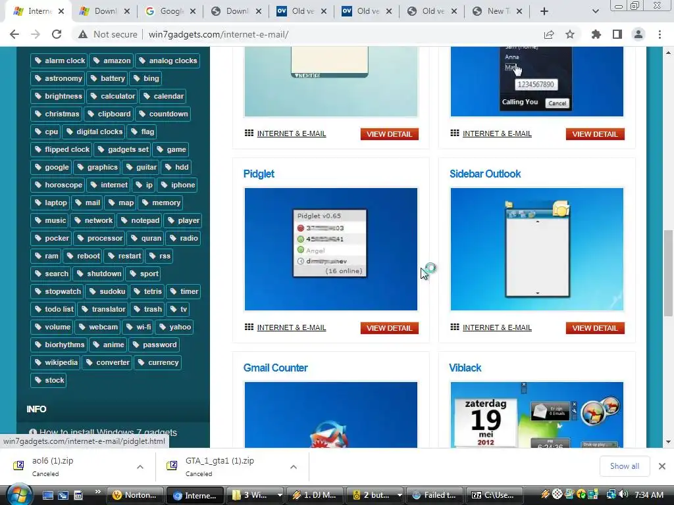
Task: Show all downloads
Action: point(625,466)
